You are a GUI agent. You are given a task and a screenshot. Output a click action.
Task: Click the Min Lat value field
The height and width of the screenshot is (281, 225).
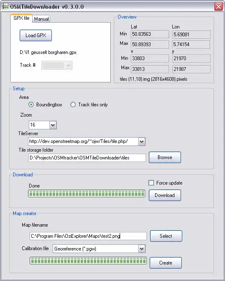[150, 34]
